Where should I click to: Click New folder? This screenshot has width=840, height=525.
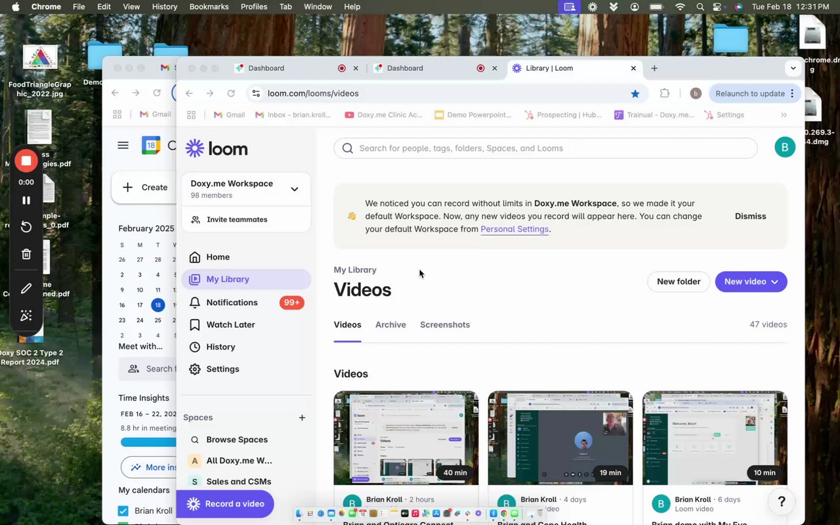(x=679, y=282)
